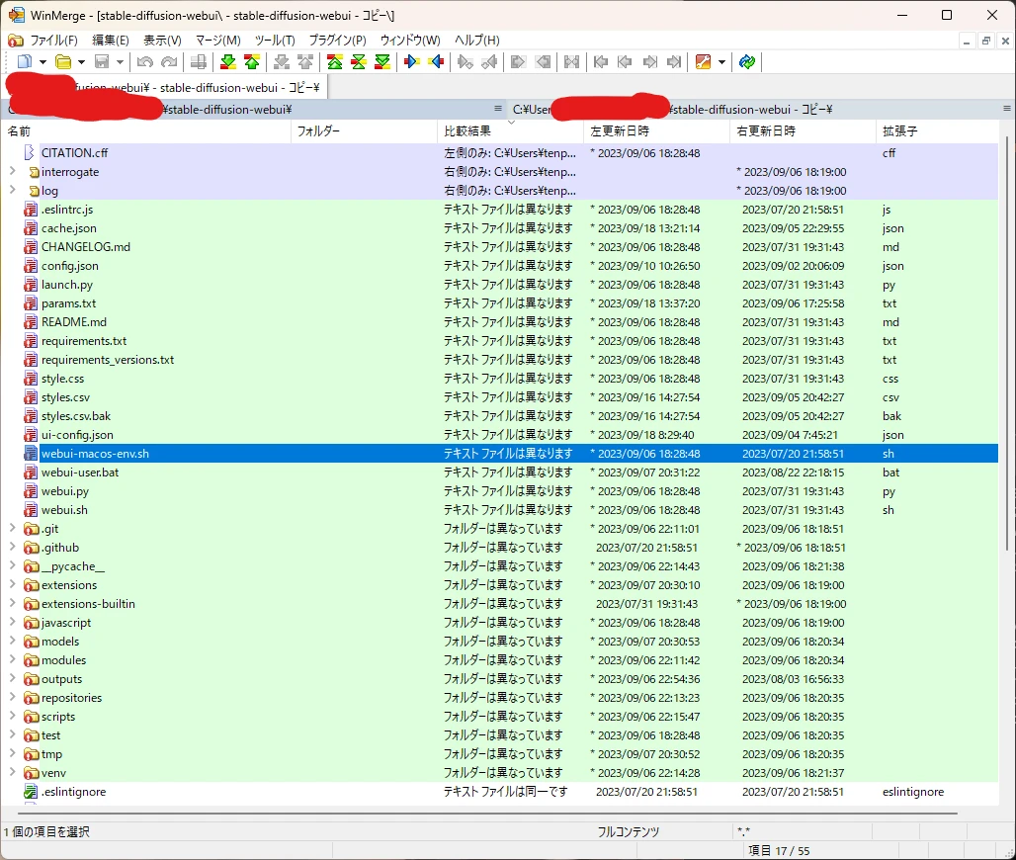The height and width of the screenshot is (860, 1016).
Task: Expand the interrogate folder
Action: [x=12, y=171]
